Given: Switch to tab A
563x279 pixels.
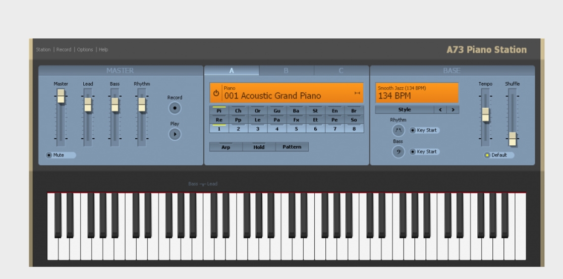Looking at the screenshot, I should (232, 70).
